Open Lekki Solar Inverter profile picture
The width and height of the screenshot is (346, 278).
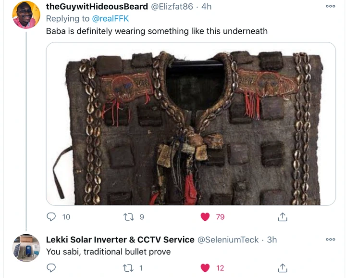click(26, 248)
